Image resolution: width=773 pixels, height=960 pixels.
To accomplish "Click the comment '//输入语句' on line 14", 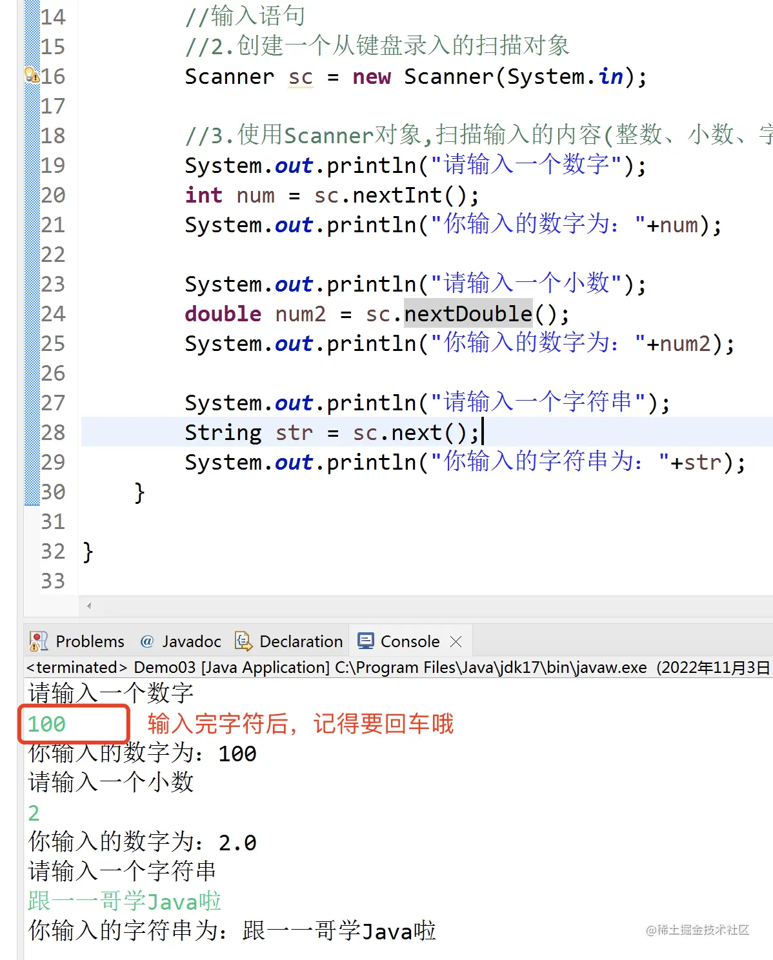I will [245, 17].
